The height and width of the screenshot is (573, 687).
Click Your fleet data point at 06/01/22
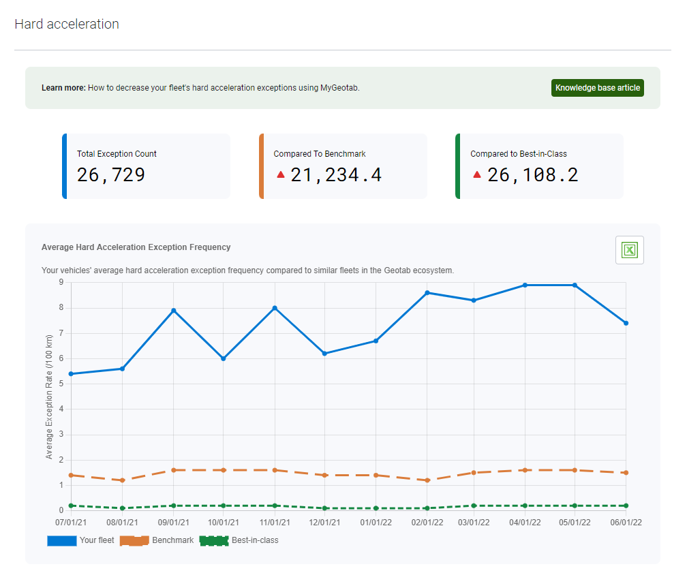(x=626, y=323)
